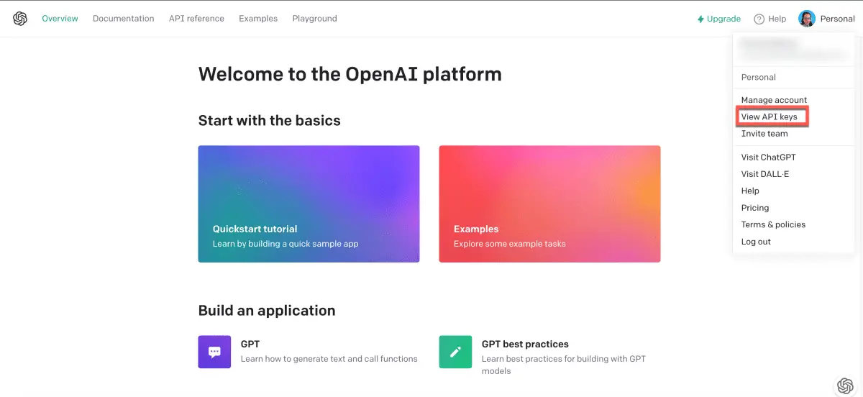Click the purple GPT chat bubble icon

[x=214, y=352]
